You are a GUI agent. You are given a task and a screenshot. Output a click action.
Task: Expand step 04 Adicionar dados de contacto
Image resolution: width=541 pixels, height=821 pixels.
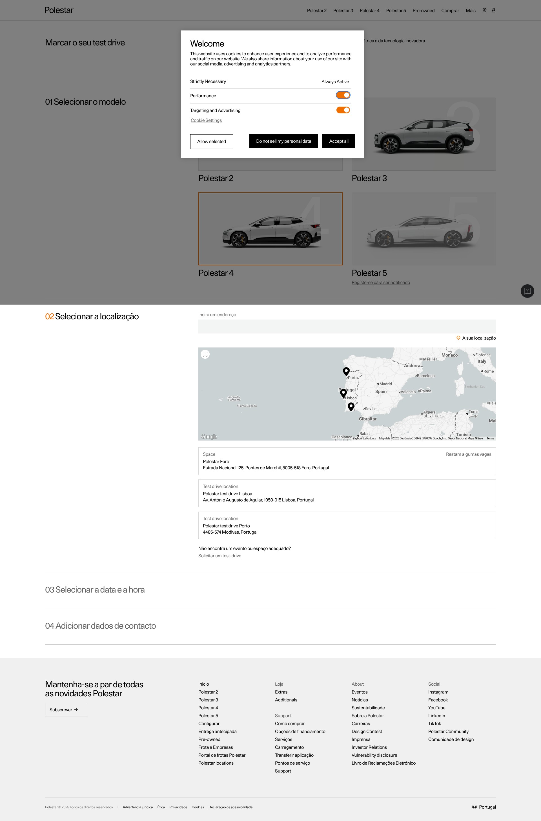click(100, 626)
